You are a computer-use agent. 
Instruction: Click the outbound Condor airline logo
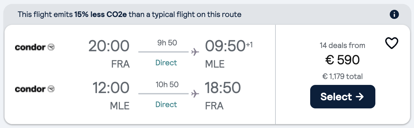click(35, 47)
